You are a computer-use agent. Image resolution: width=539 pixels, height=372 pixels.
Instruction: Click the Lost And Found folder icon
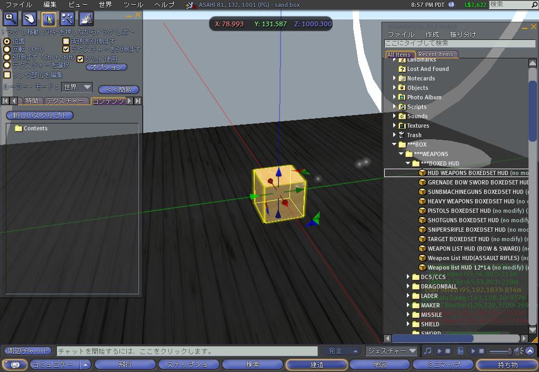[x=402, y=69]
